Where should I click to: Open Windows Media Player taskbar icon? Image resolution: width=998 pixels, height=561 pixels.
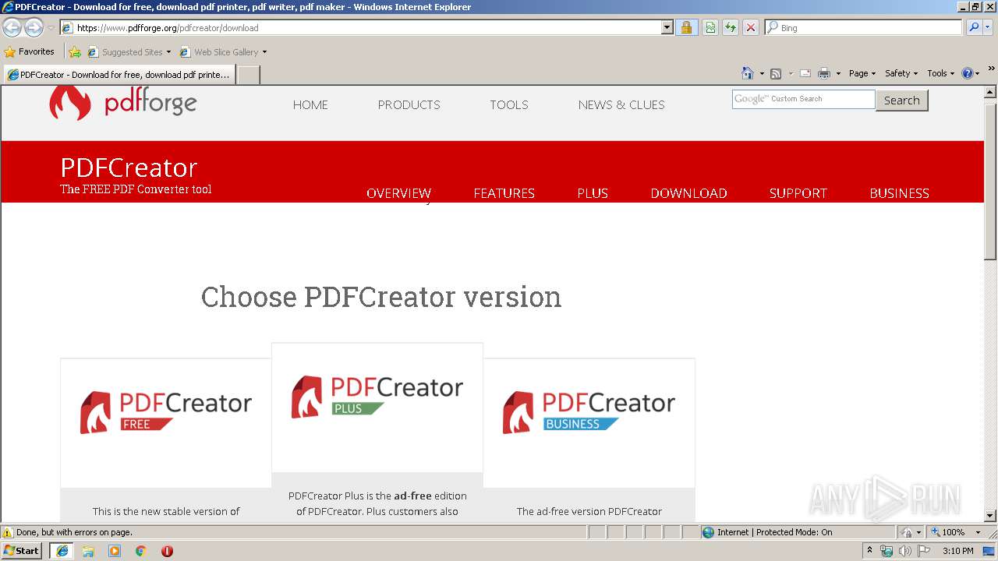(115, 551)
